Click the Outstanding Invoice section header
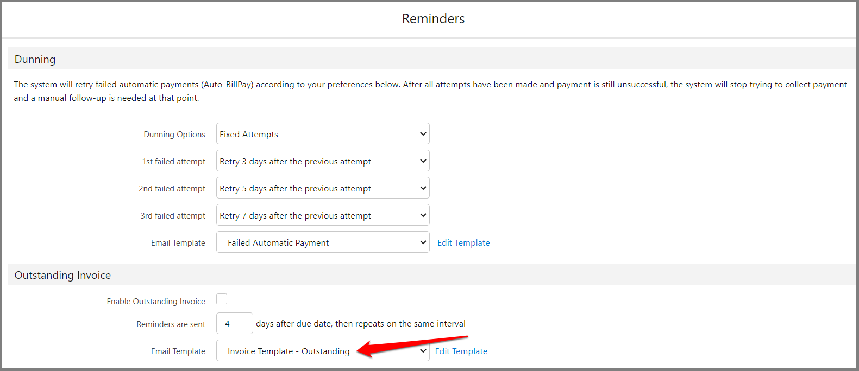 (62, 275)
